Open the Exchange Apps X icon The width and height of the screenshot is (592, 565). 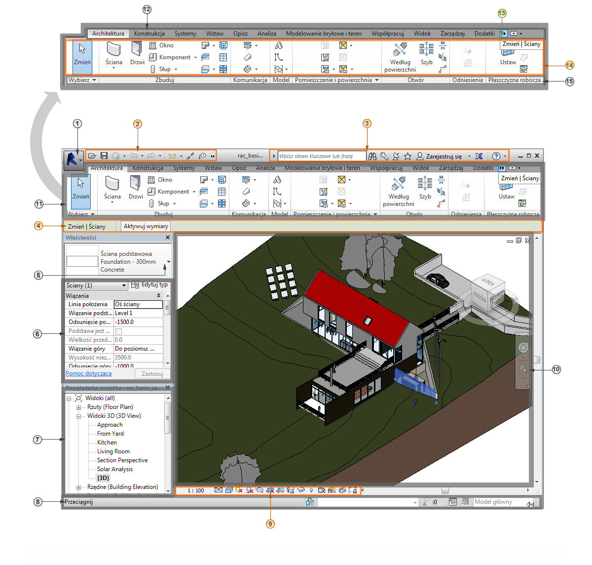(479, 156)
